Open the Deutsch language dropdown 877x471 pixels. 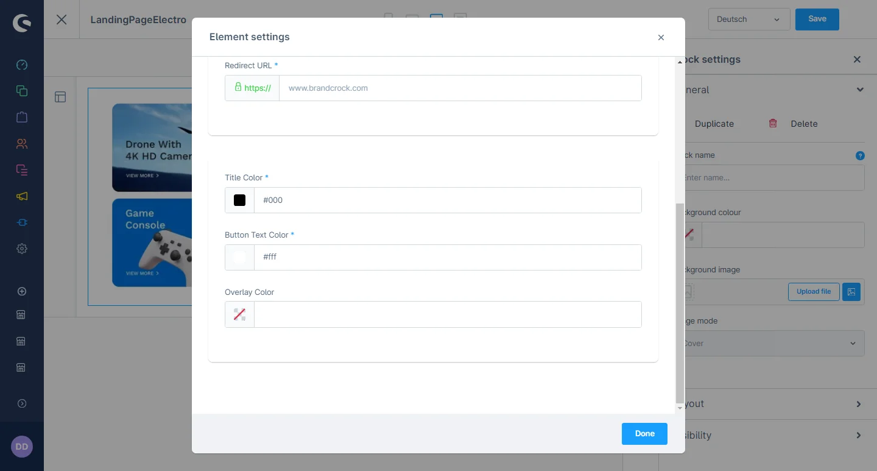coord(748,19)
